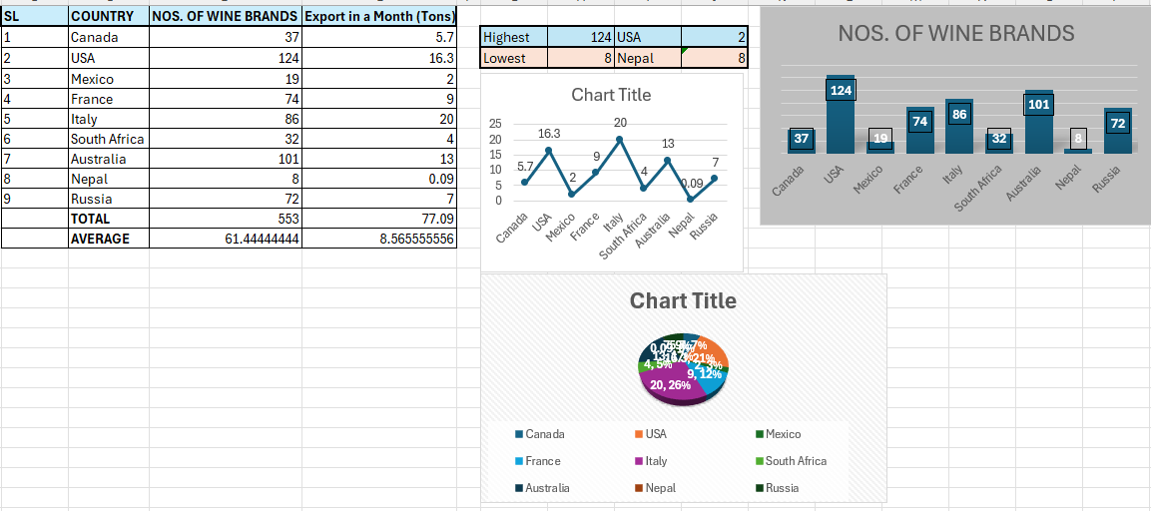1151x511 pixels.
Task: Select Canada's export value 5.7 in table
Action: point(378,37)
